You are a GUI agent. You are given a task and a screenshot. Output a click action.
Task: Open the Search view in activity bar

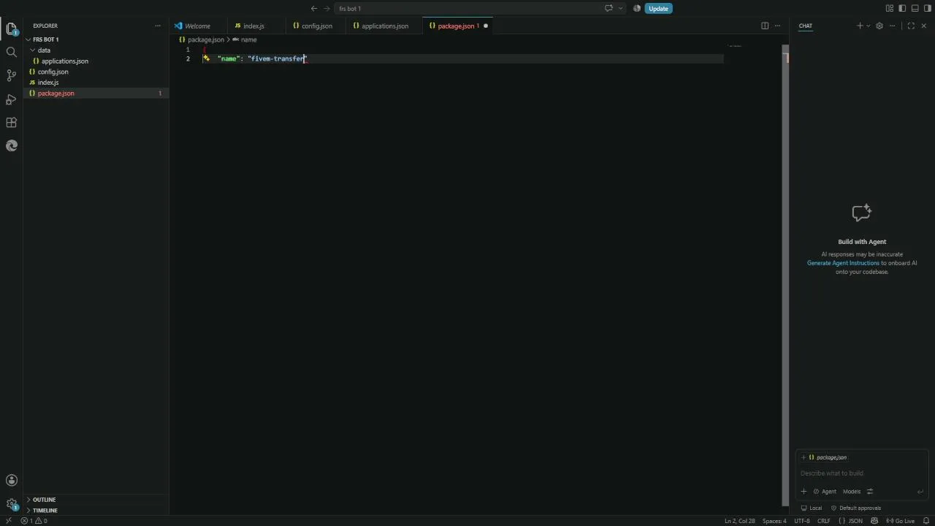(x=11, y=52)
